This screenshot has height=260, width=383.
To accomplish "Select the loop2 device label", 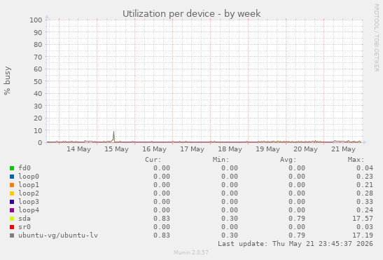I will coord(29,193).
